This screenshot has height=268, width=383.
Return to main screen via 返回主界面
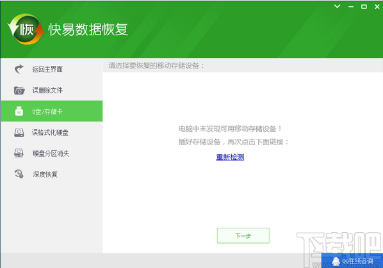click(51, 69)
